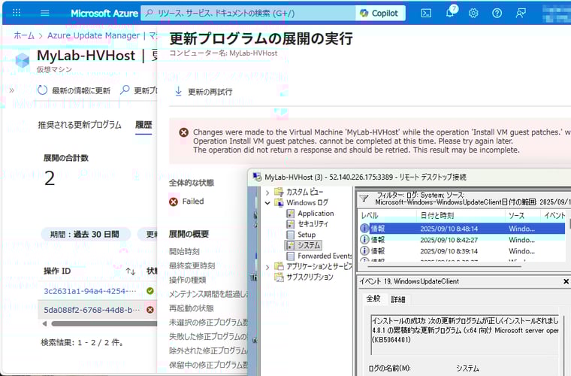Open portal settings gear

coord(473,13)
